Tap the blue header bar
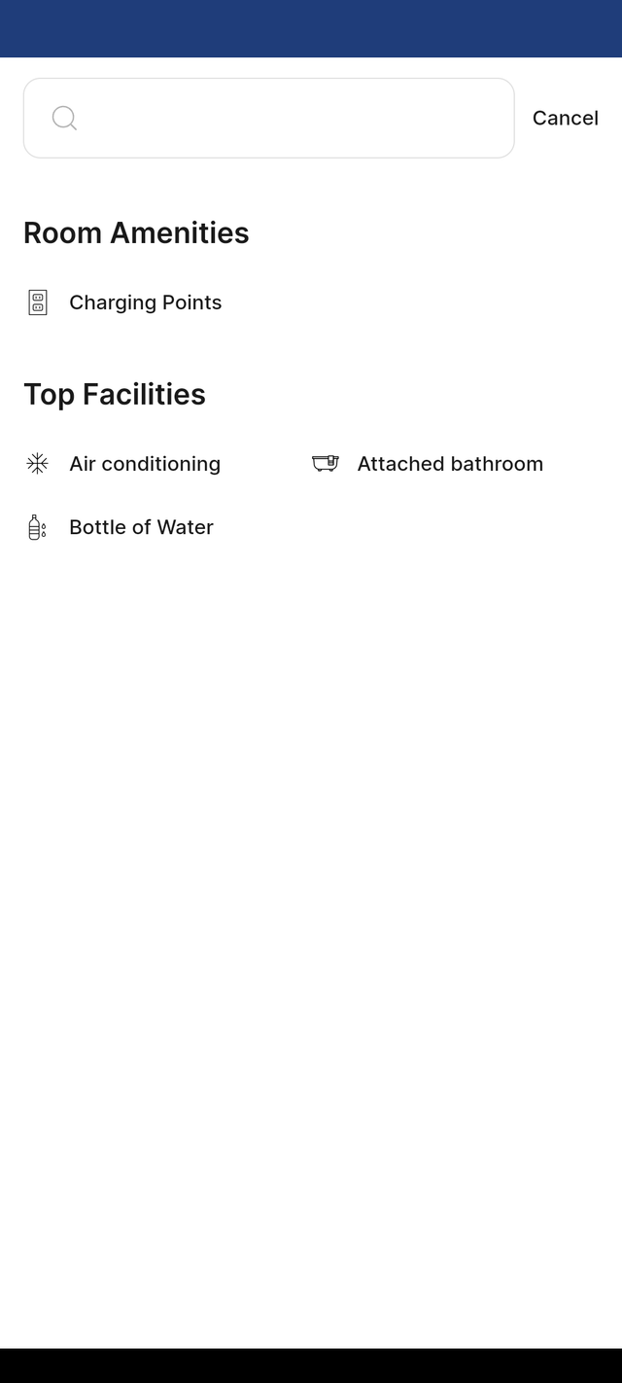Viewport: 622px width, 1383px height. click(311, 29)
